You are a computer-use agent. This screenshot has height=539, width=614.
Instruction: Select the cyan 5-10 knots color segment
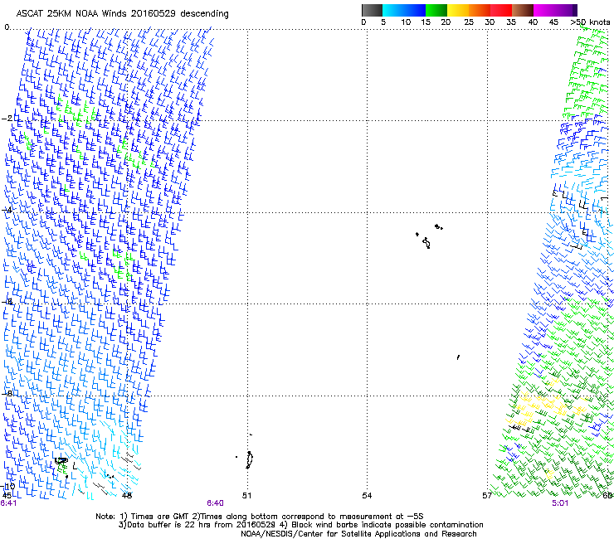[x=393, y=10]
